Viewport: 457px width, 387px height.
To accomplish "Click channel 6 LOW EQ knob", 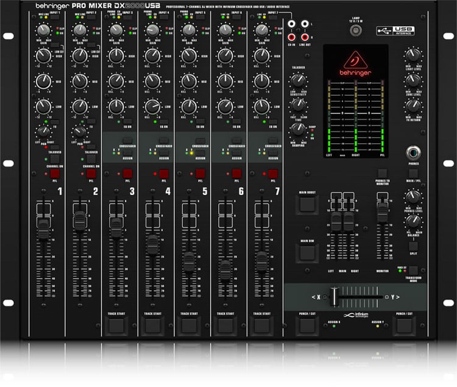I will [225, 107].
